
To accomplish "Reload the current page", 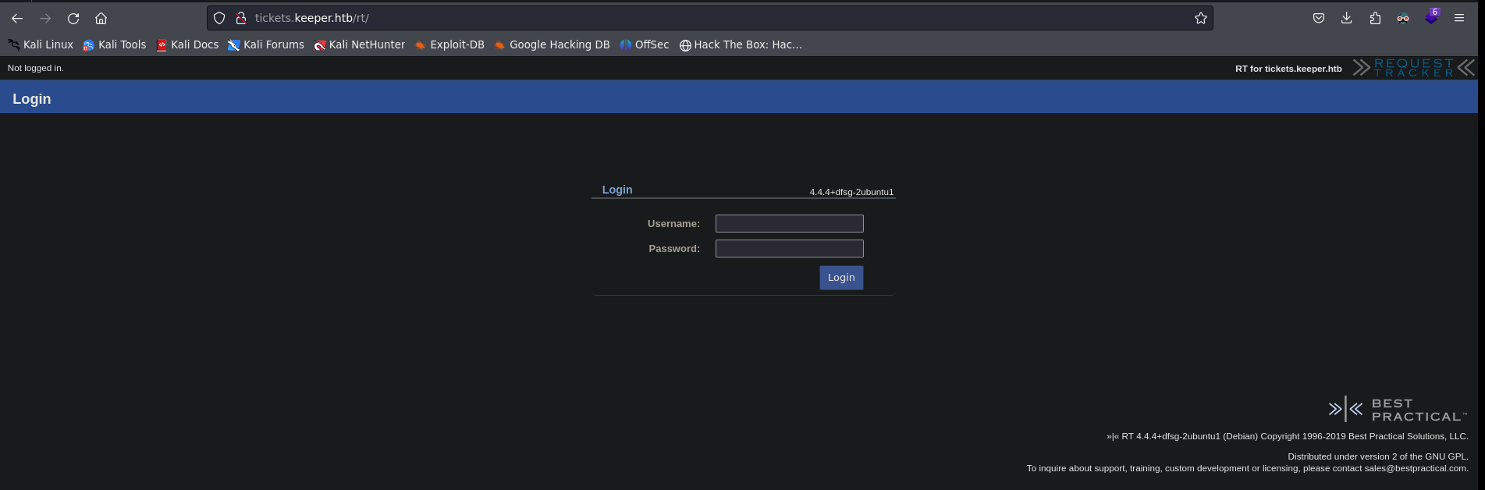I will (x=73, y=18).
